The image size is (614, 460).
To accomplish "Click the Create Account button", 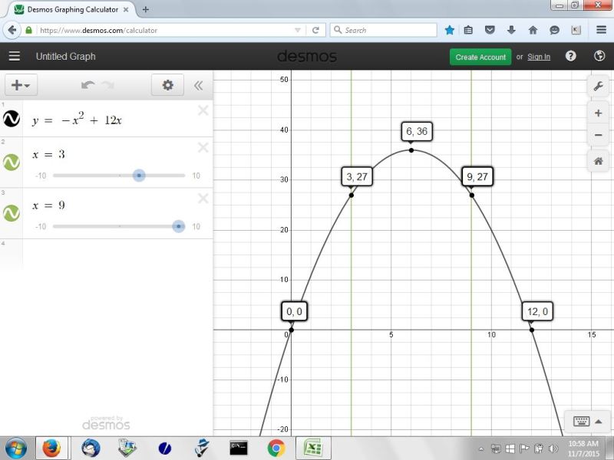I will [x=480, y=57].
